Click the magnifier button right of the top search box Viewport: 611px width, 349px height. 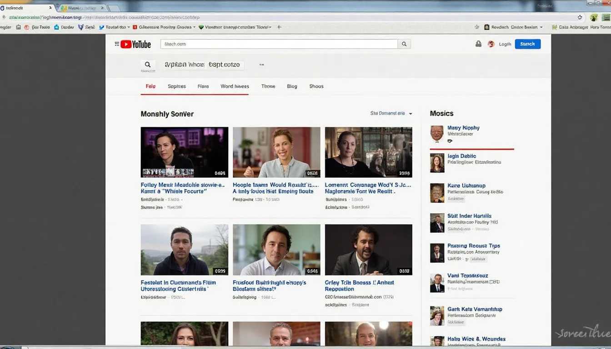tap(404, 44)
